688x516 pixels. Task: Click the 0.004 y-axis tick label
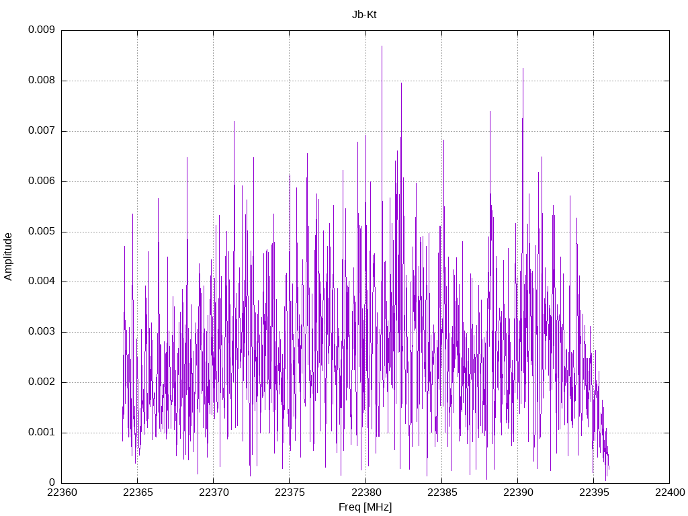tap(42, 282)
